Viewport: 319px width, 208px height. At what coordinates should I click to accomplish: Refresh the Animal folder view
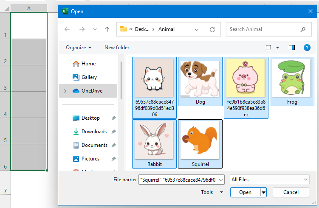[x=212, y=29]
